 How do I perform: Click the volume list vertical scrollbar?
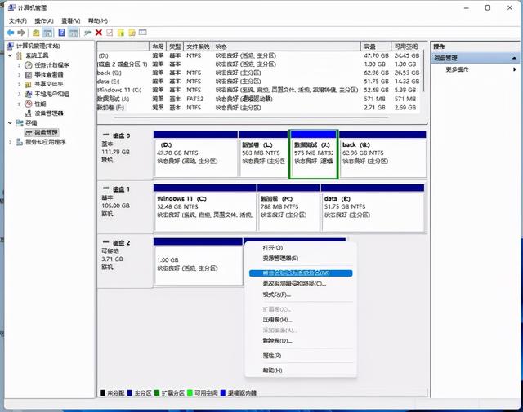[x=423, y=71]
